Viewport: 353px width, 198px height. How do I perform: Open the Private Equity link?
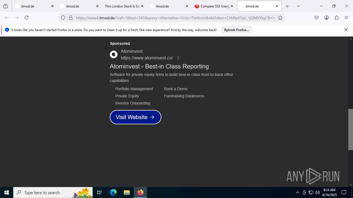(x=127, y=96)
